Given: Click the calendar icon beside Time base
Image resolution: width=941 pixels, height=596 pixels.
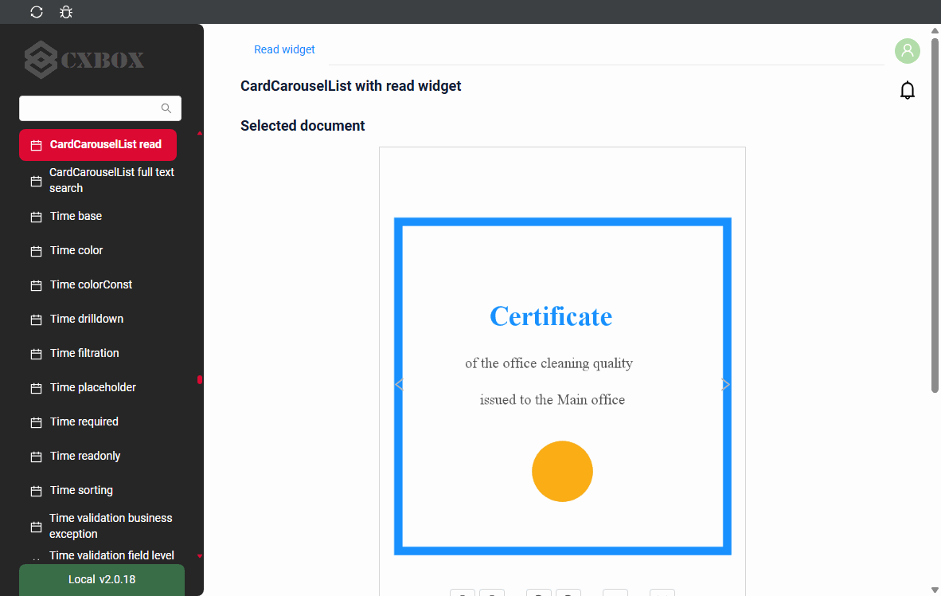Looking at the screenshot, I should coord(36,217).
